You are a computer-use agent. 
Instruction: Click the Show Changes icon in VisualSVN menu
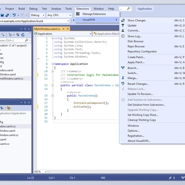pos(123,20)
